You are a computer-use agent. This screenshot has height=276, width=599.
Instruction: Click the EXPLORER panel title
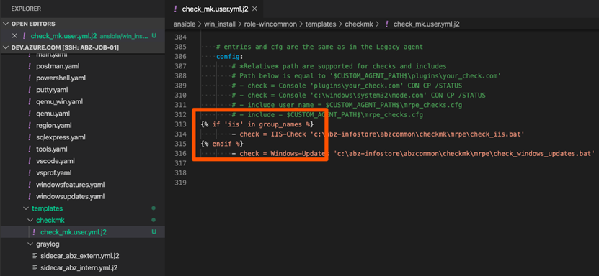26,9
